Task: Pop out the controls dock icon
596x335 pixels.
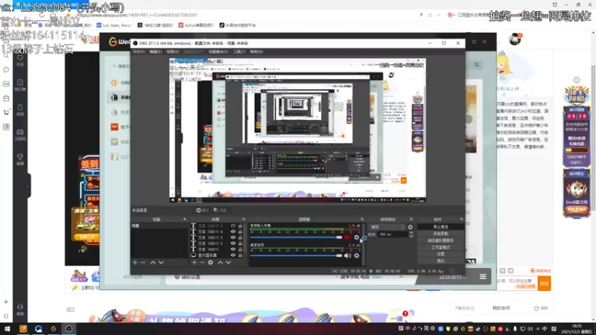Action: (461, 219)
